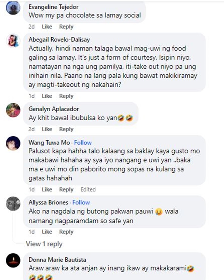The height and width of the screenshot is (280, 224).
Task: Open Donna Marie Bautista's candle avatar
Action: click(x=13, y=260)
